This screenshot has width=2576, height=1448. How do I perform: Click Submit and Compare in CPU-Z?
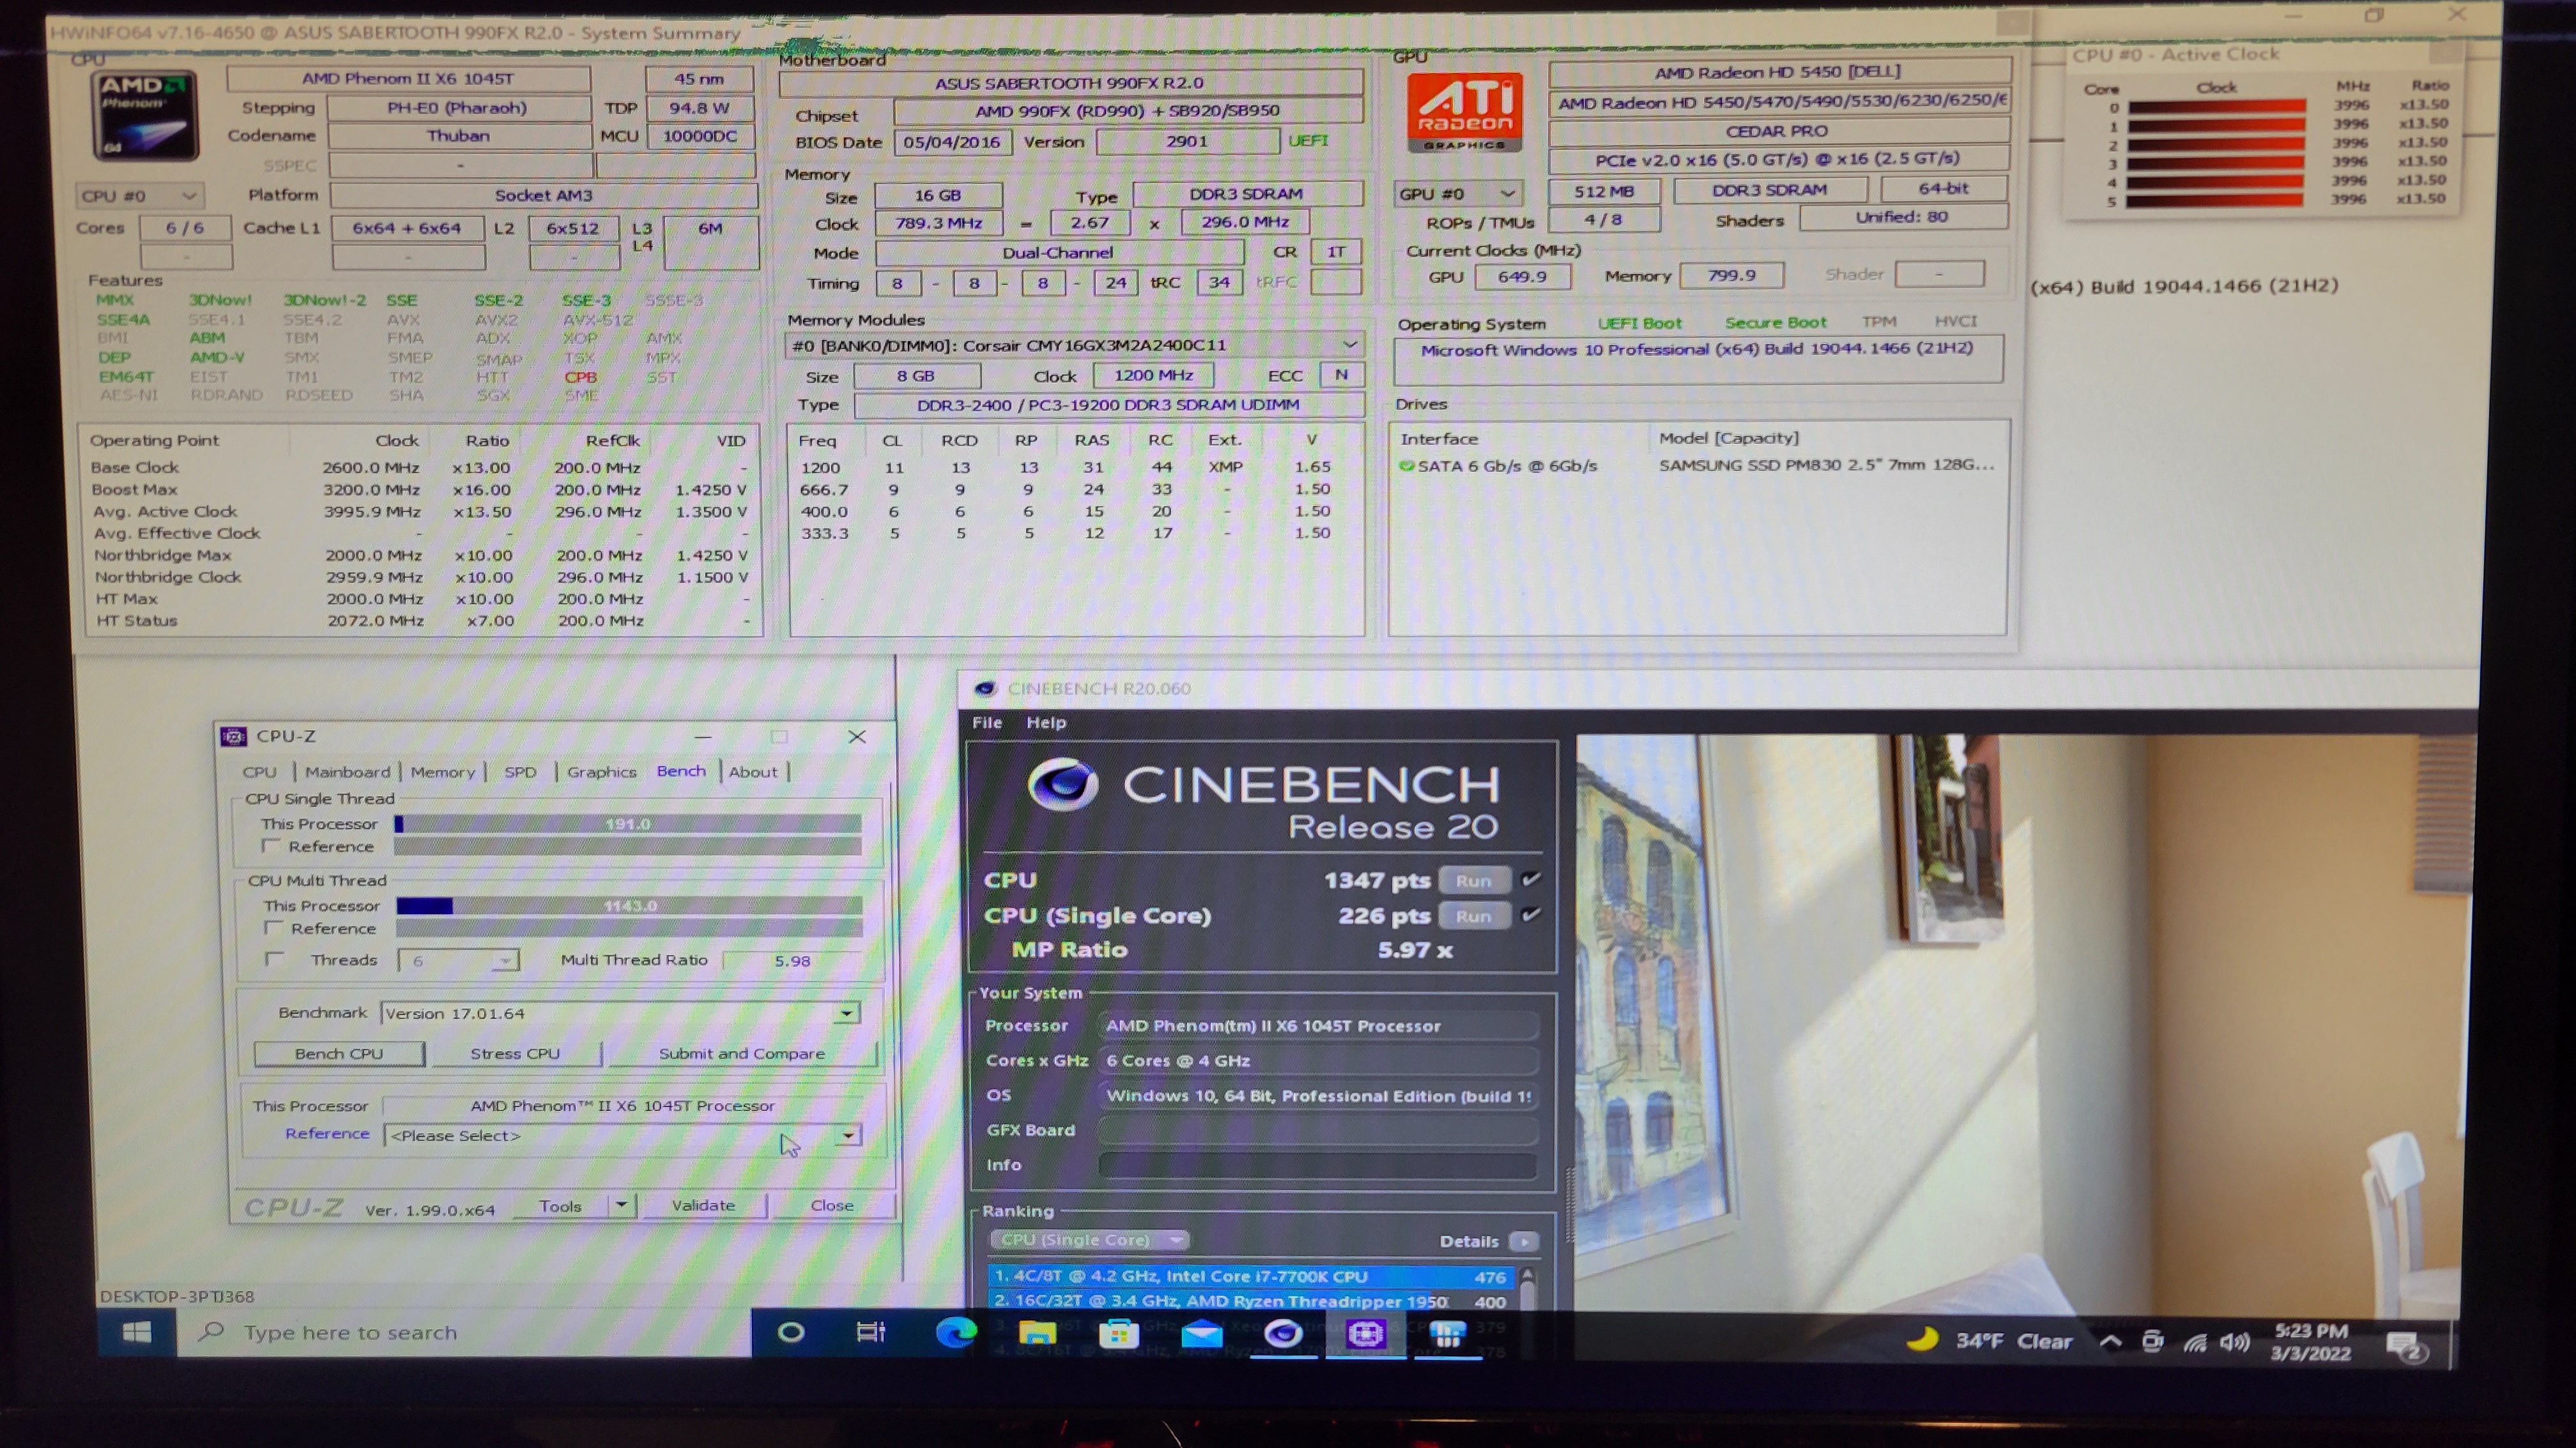(x=742, y=1053)
